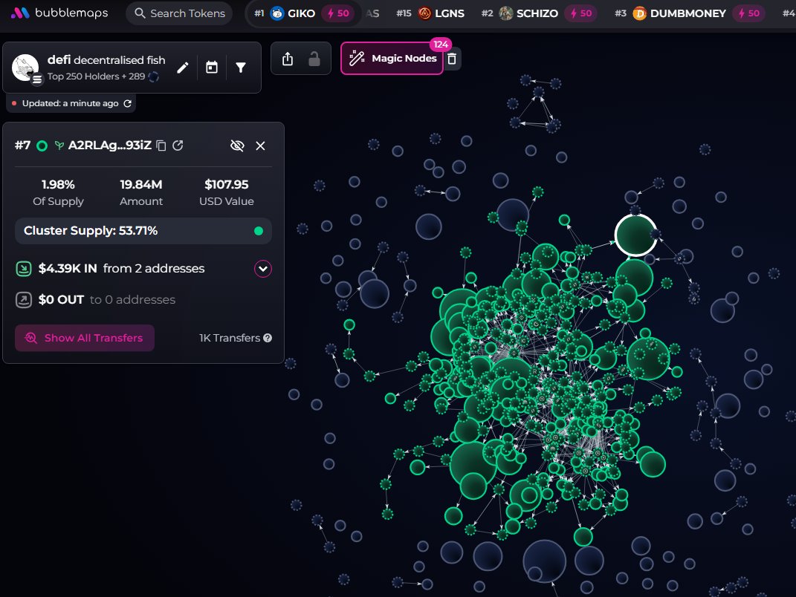Viewport: 796px width, 597px height.
Task: Click Show All Transfers button
Action: click(85, 338)
